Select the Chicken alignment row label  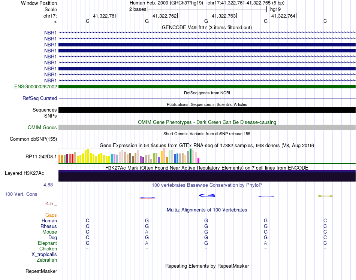[48, 249]
